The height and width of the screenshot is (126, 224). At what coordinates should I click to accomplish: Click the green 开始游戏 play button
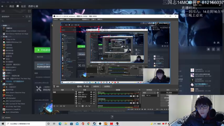(x=42, y=50)
